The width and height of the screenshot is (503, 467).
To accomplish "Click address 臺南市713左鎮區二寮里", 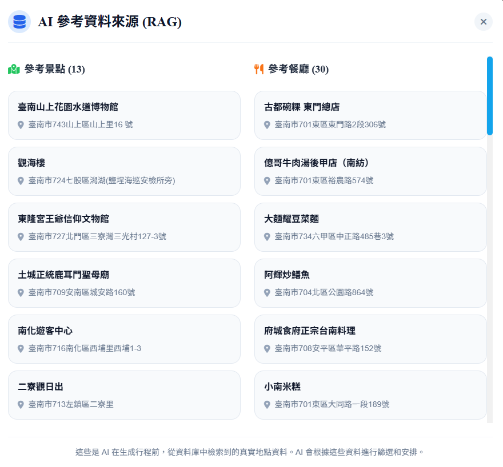I will 71,404.
